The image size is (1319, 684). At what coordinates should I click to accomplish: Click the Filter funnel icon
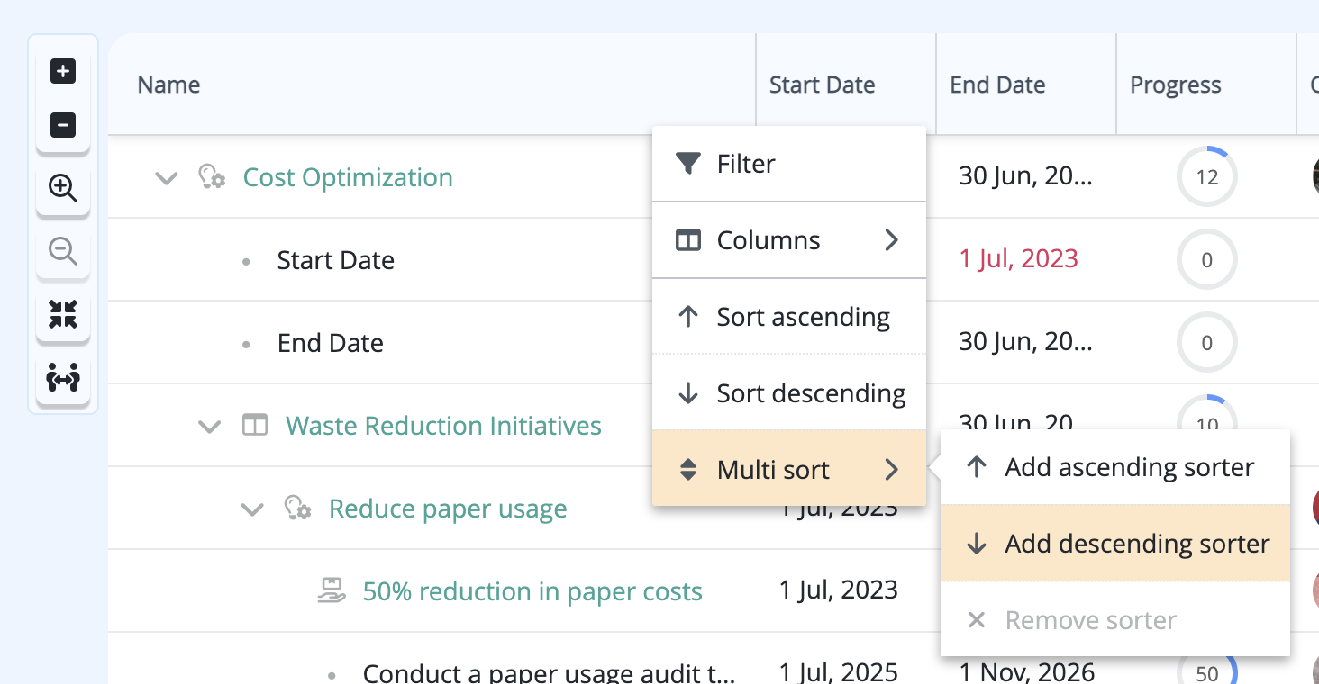click(688, 164)
